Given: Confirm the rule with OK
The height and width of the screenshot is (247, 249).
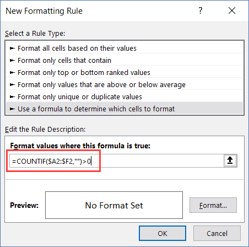Looking at the screenshot, I should click(163, 233).
